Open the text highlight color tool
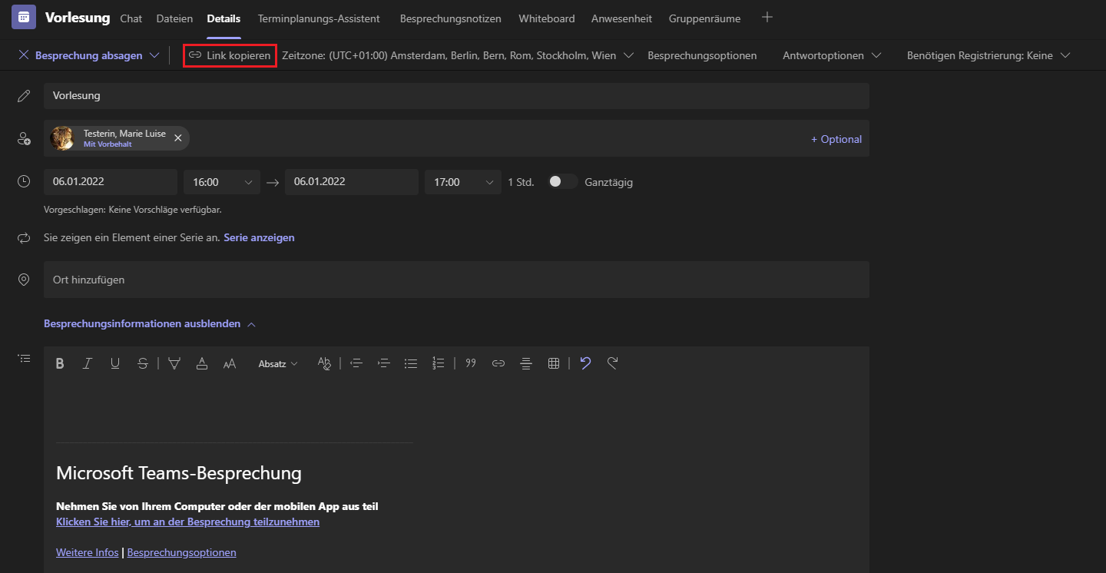This screenshot has width=1106, height=573. (x=174, y=363)
